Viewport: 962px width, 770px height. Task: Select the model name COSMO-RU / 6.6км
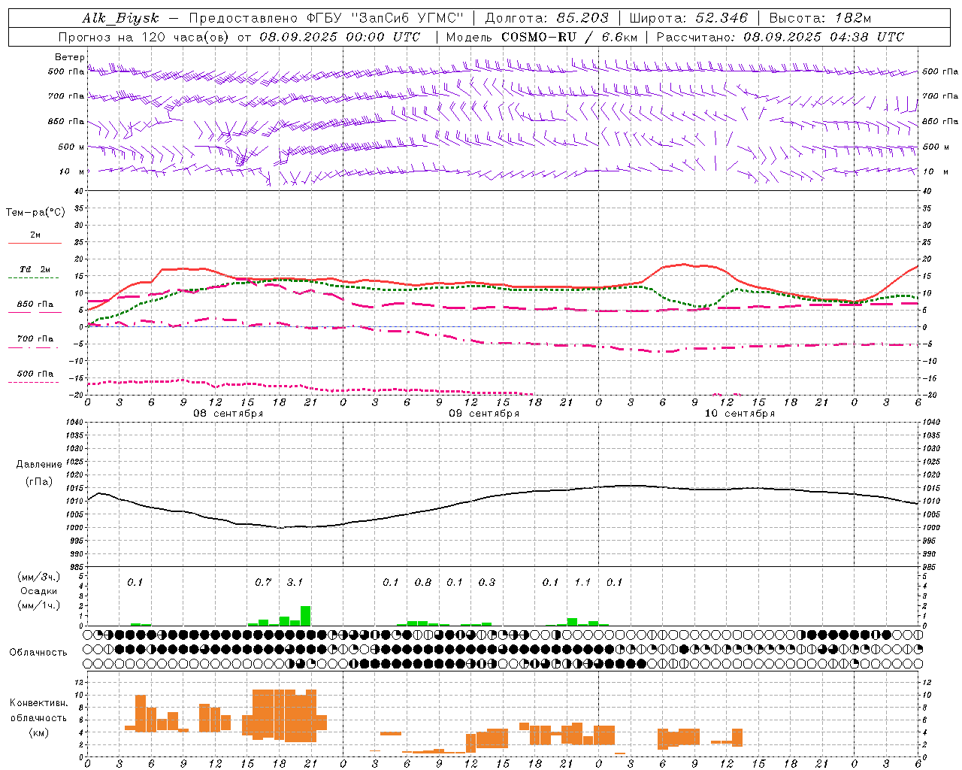click(x=569, y=37)
